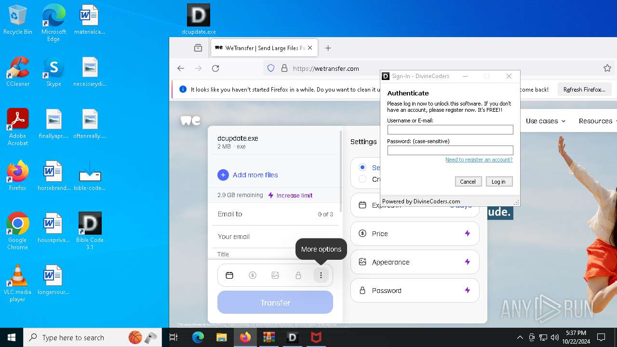The image size is (617, 347).
Task: Open materialca... Word document on desktop
Action: pos(90,20)
